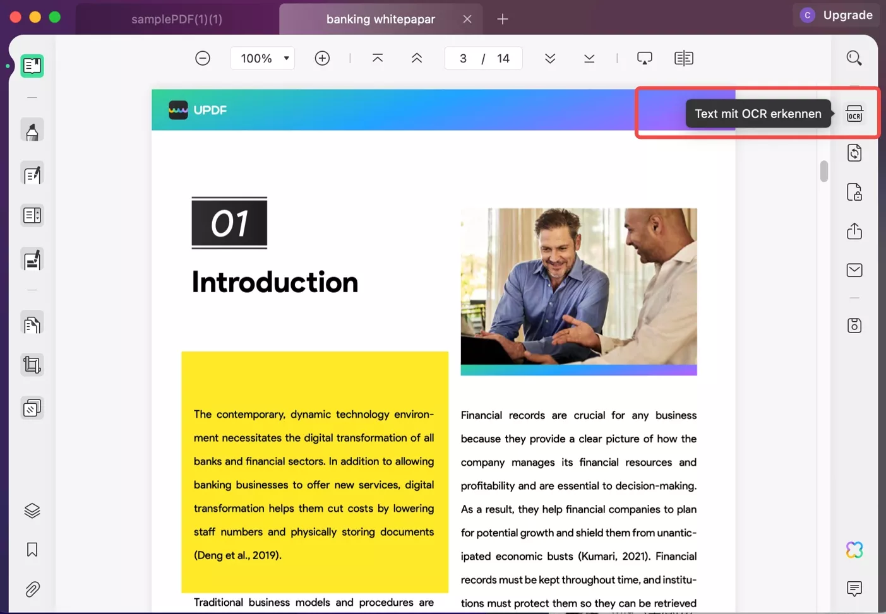Share the document by email
This screenshot has height=614, width=886.
tap(854, 269)
